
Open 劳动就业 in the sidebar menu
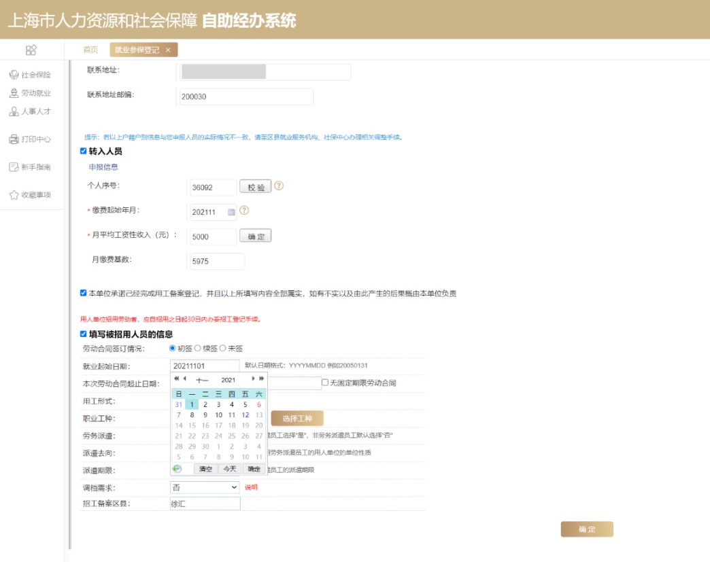pyautogui.click(x=30, y=93)
